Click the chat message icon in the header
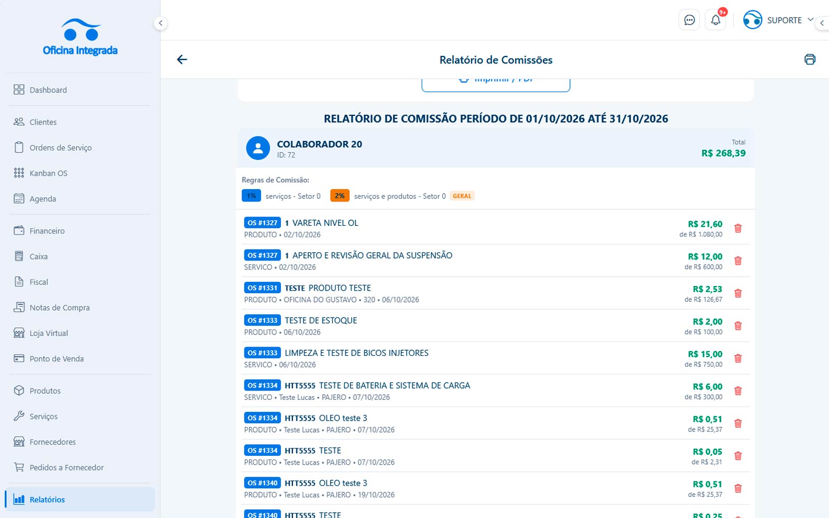Viewport: 829px width, 518px height. [x=689, y=20]
